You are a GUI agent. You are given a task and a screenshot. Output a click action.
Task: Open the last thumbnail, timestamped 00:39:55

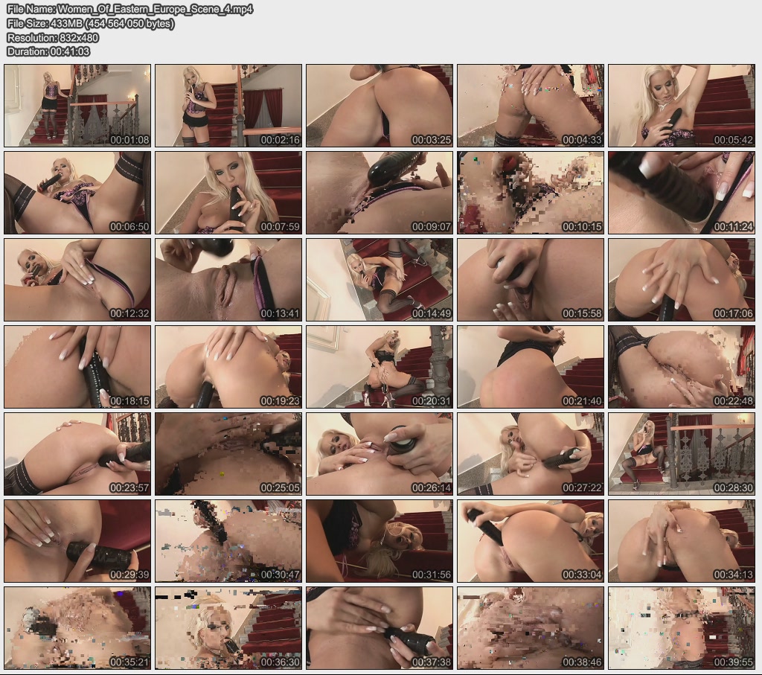click(x=682, y=628)
